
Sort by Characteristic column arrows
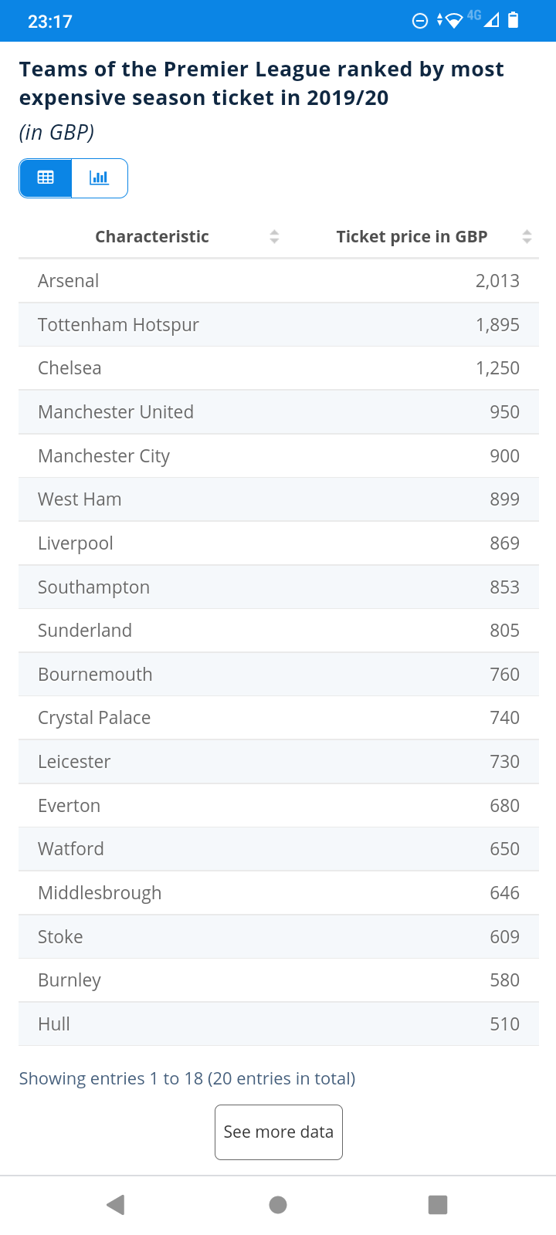pos(274,237)
